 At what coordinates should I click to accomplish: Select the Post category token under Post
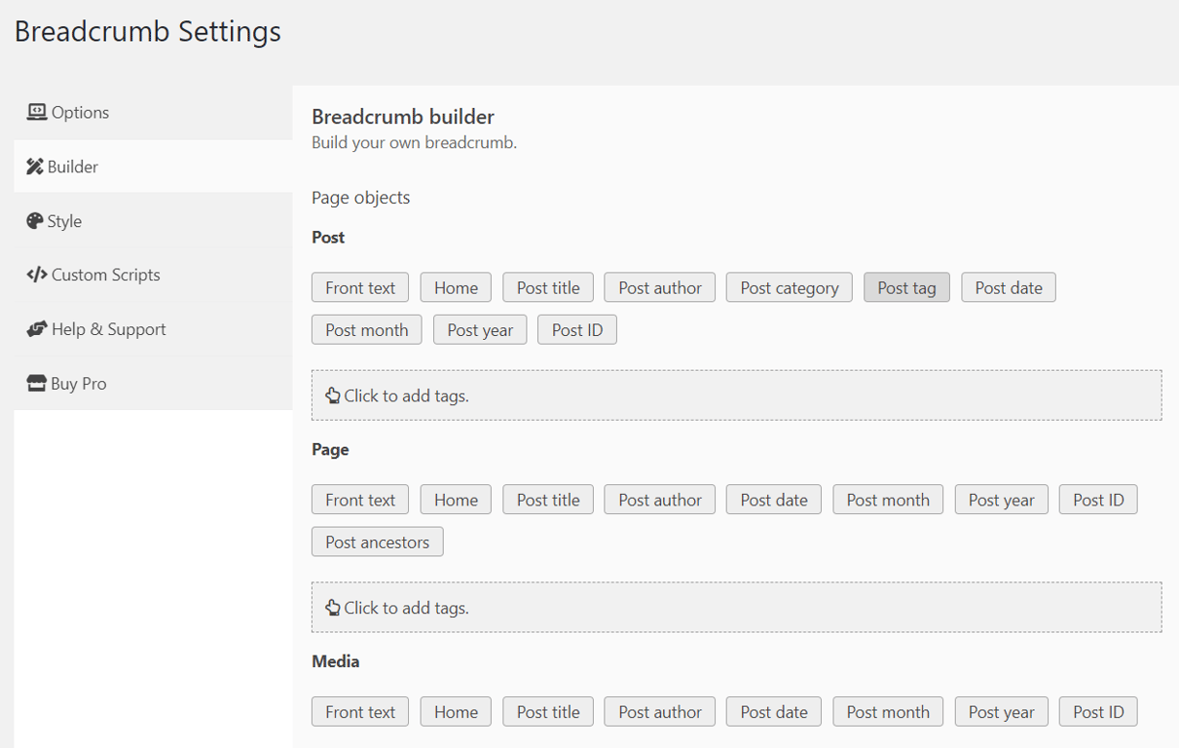(789, 286)
